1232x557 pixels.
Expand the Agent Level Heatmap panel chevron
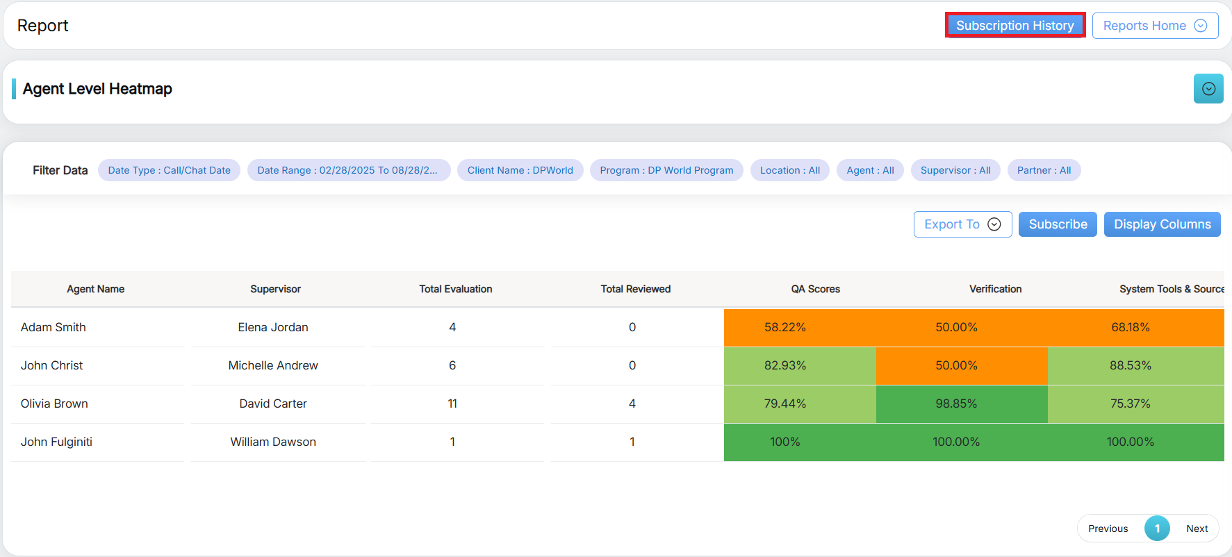pos(1208,89)
